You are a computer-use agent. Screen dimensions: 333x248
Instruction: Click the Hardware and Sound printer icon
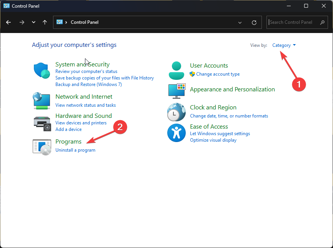(x=42, y=123)
